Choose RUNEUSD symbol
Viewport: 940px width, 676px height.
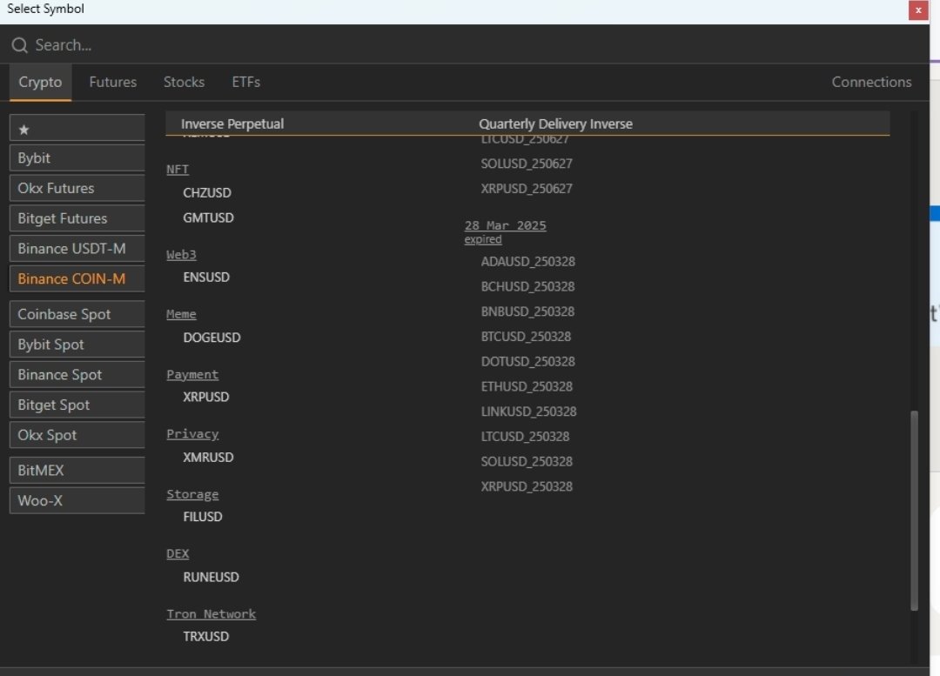(211, 578)
